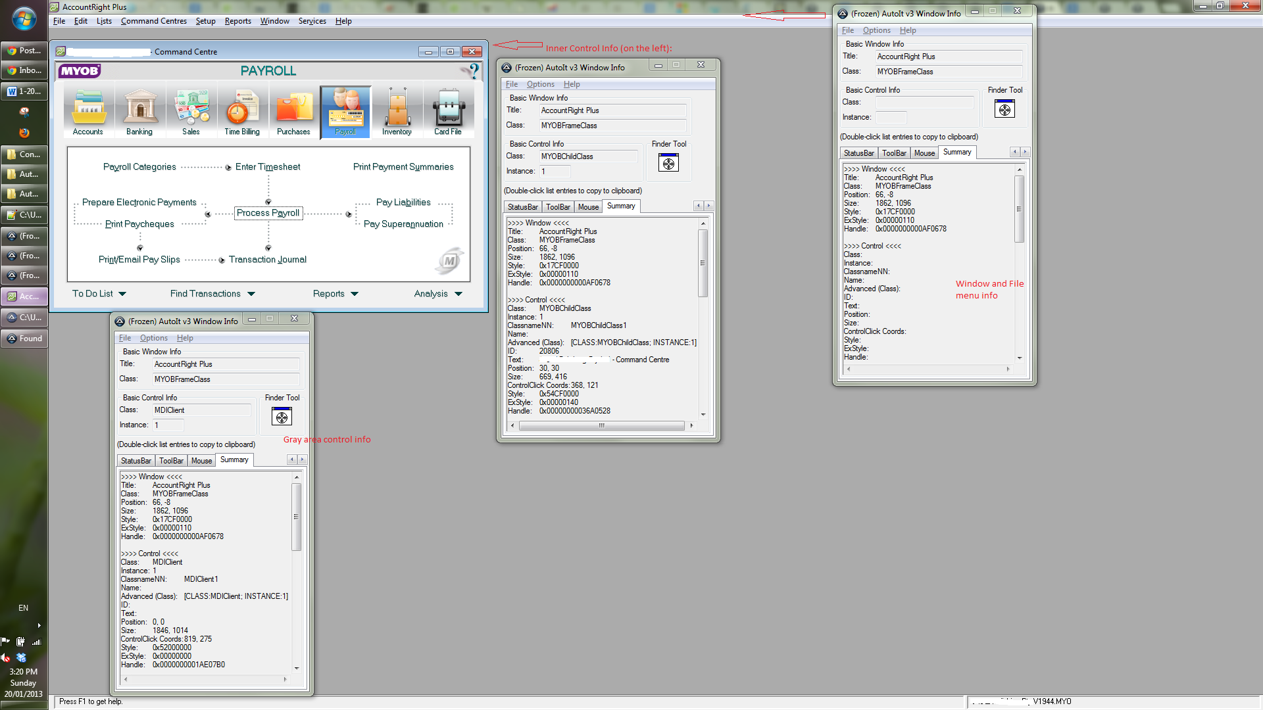1263x710 pixels.
Task: Click the Word document taskbar button
Action: 24,91
